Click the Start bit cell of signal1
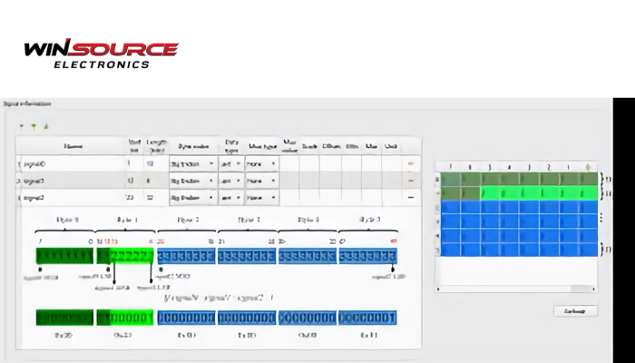635x363 pixels. (131, 181)
